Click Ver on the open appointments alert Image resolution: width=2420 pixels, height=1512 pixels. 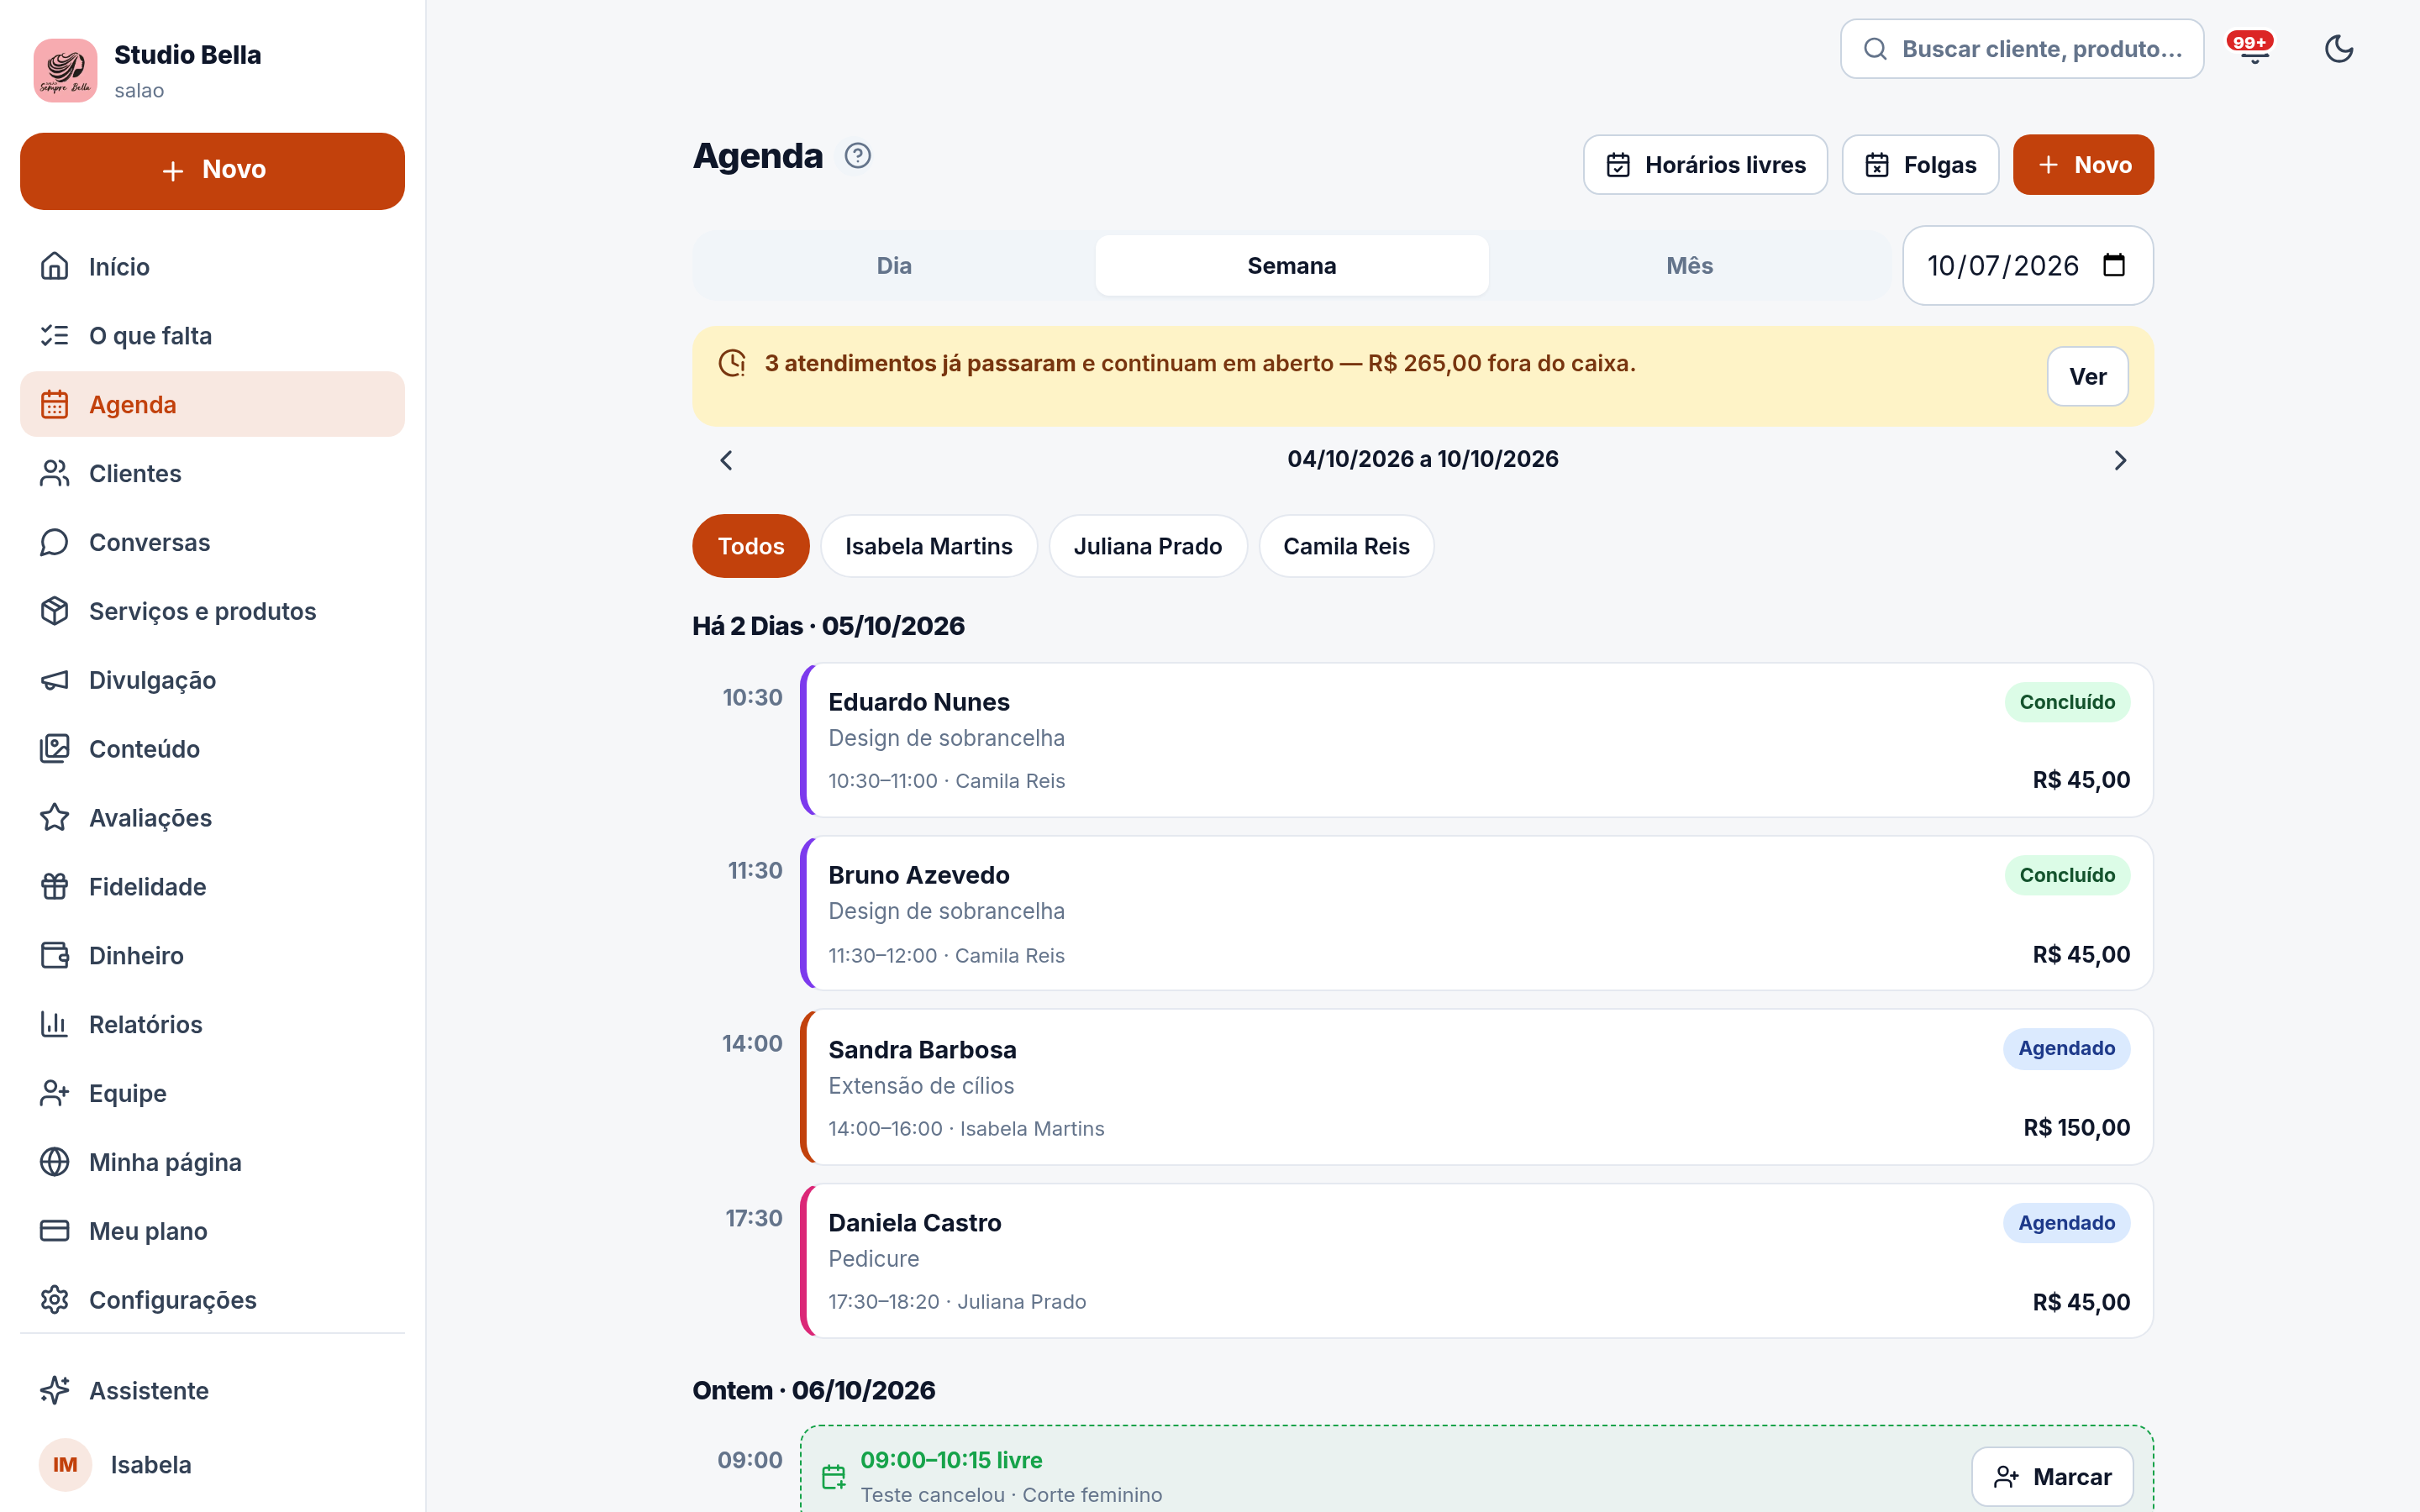pos(2087,377)
